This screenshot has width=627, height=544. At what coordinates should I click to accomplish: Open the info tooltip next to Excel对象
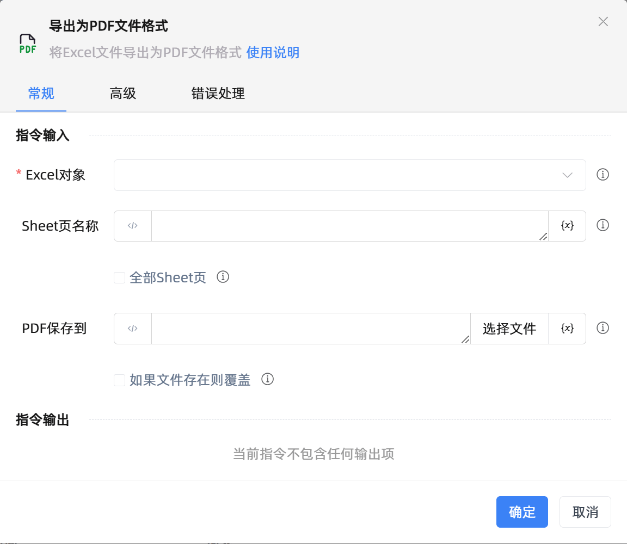603,175
